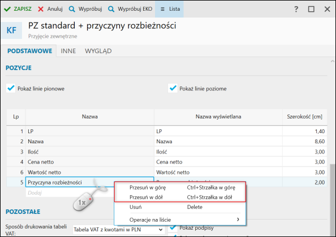The image size is (336, 237).
Task: Choose Przesuń w górę from the context menu
Action: tap(180, 187)
